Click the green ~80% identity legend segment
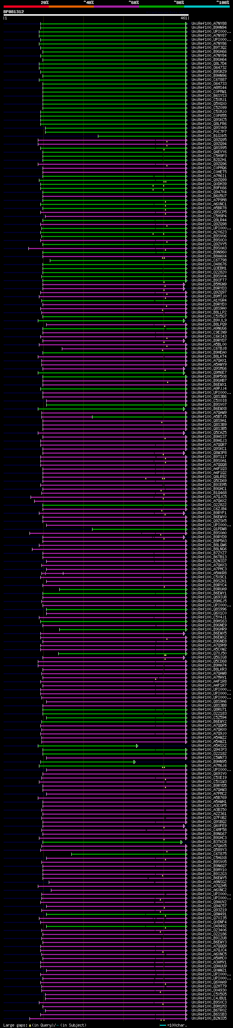Image resolution: width=233 pixels, height=1028 pixels. (x=161, y=7)
